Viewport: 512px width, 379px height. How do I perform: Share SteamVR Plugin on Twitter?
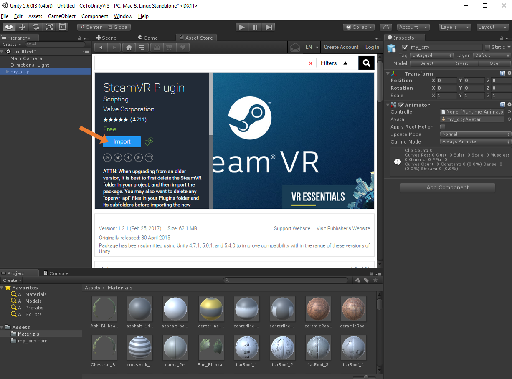(x=118, y=157)
